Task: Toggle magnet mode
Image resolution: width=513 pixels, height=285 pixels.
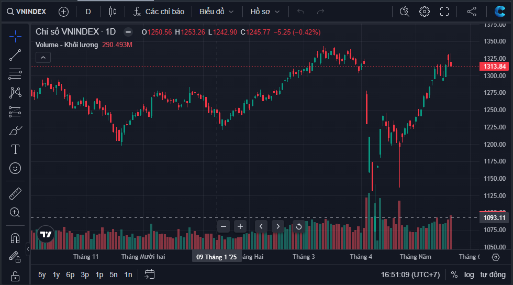Action: coord(15,238)
